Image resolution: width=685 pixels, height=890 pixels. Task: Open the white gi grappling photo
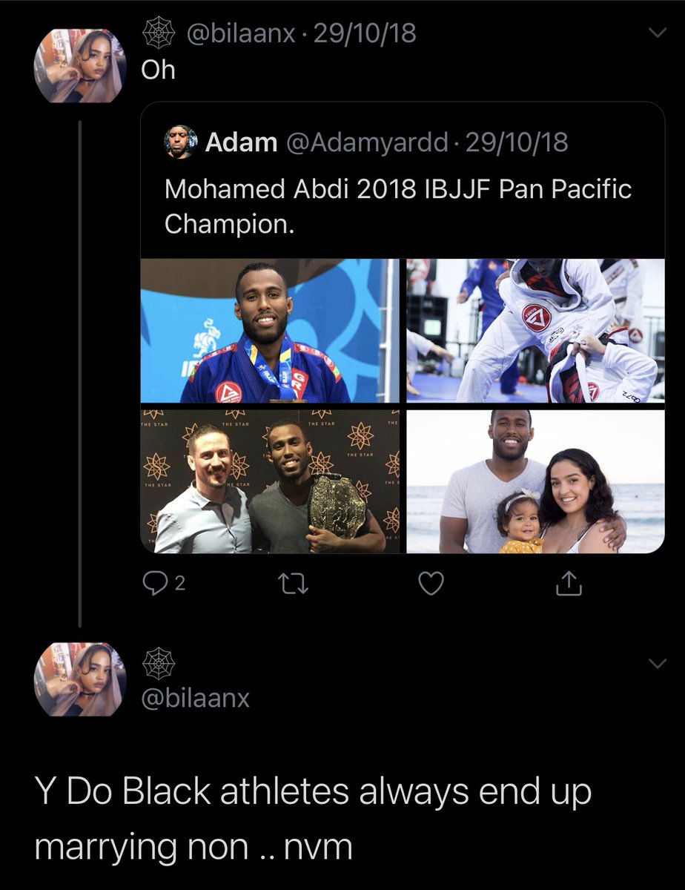[x=535, y=330]
